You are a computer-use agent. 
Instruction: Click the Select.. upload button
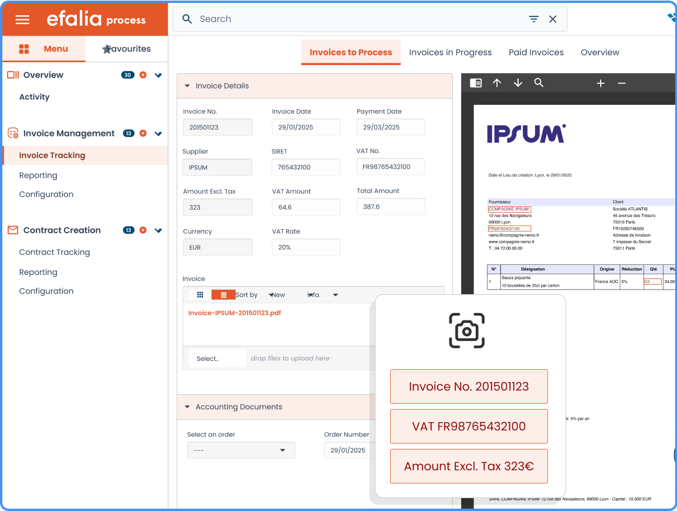[x=218, y=359]
